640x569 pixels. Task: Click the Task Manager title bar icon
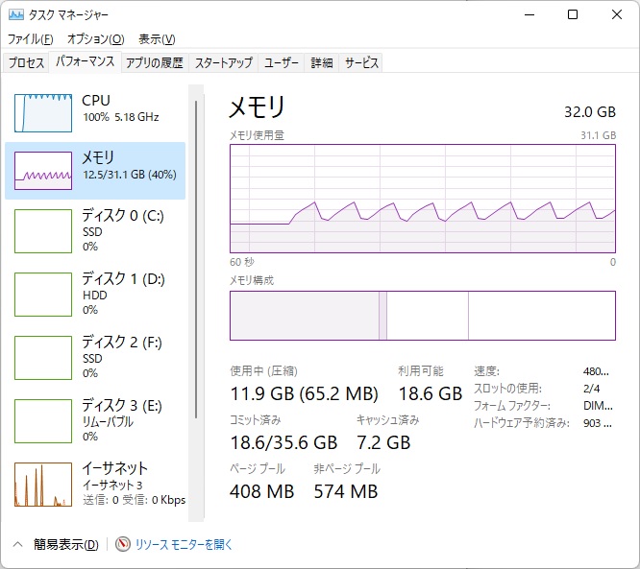[15, 15]
